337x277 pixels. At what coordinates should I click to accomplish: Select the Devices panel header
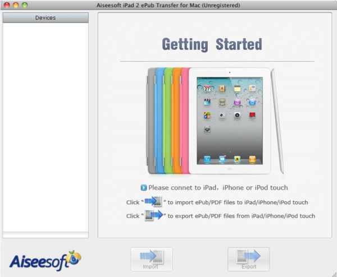45,17
